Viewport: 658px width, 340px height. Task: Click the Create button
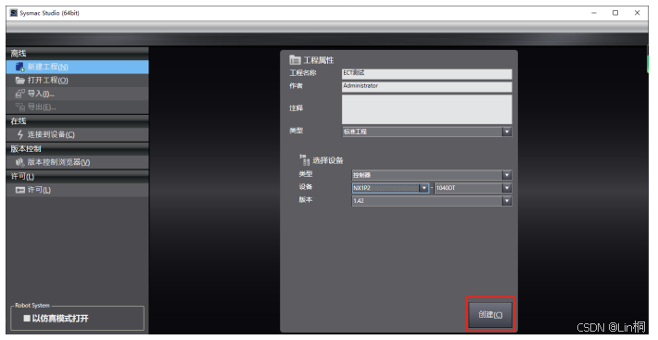pos(490,314)
